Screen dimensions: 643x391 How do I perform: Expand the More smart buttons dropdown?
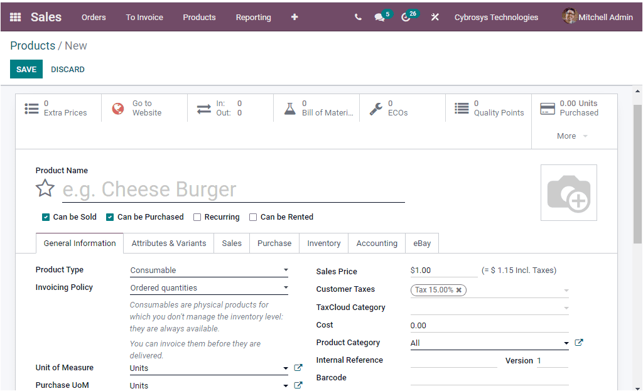coord(570,136)
